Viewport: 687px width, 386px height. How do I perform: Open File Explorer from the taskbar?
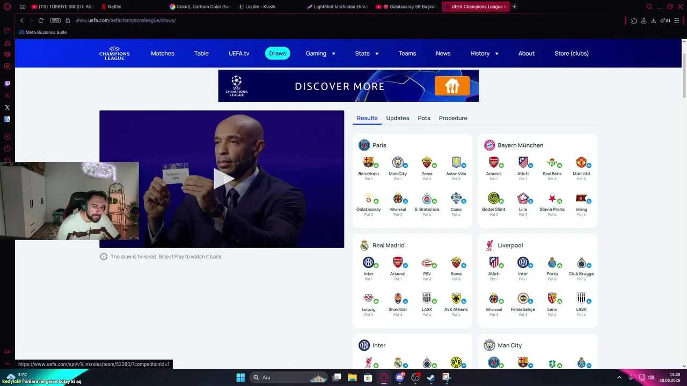point(353,377)
